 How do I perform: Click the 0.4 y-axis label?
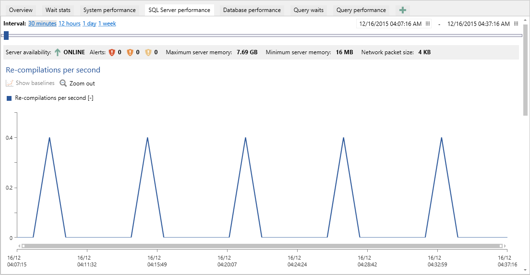(9, 138)
